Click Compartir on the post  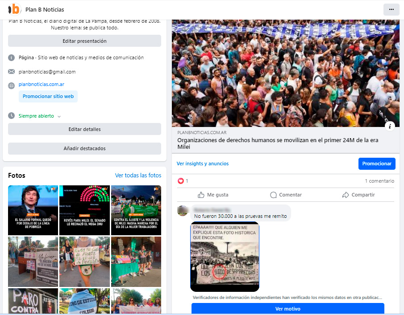coord(358,195)
